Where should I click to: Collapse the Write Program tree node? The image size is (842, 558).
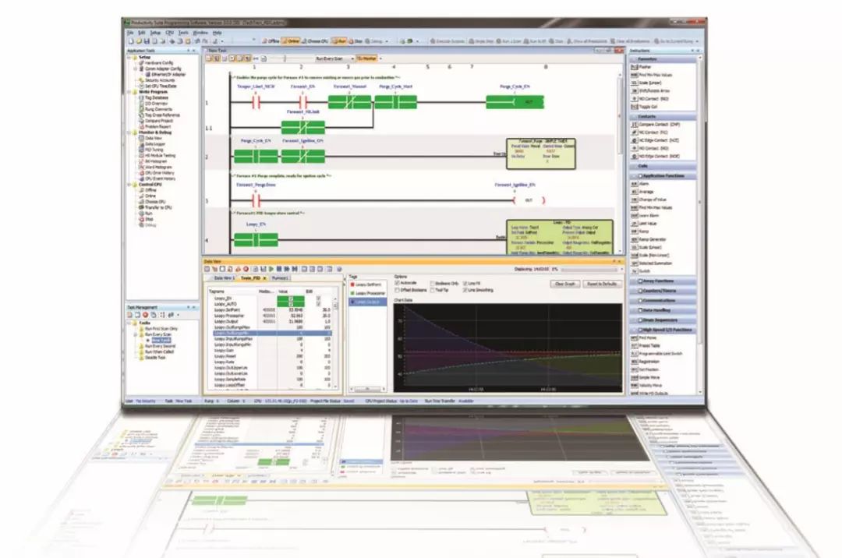(x=129, y=92)
